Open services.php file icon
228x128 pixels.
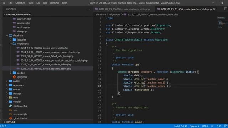click(14, 23)
